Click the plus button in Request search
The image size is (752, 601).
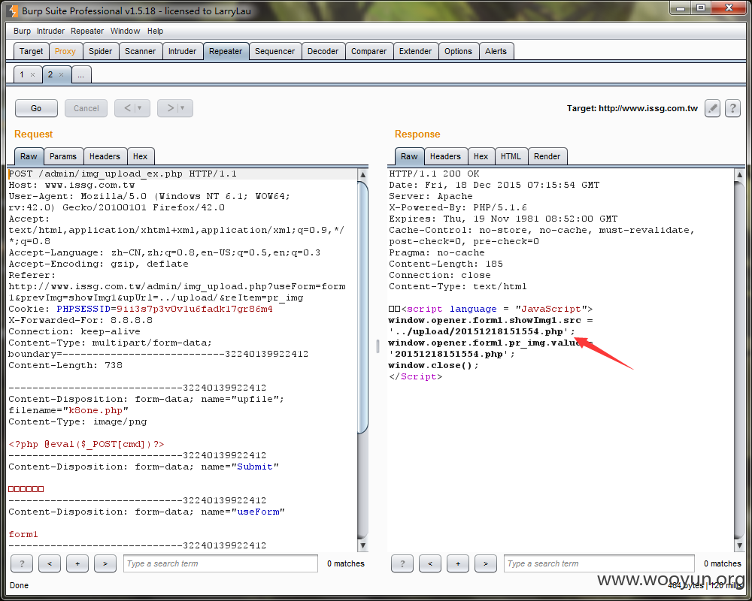click(x=77, y=563)
